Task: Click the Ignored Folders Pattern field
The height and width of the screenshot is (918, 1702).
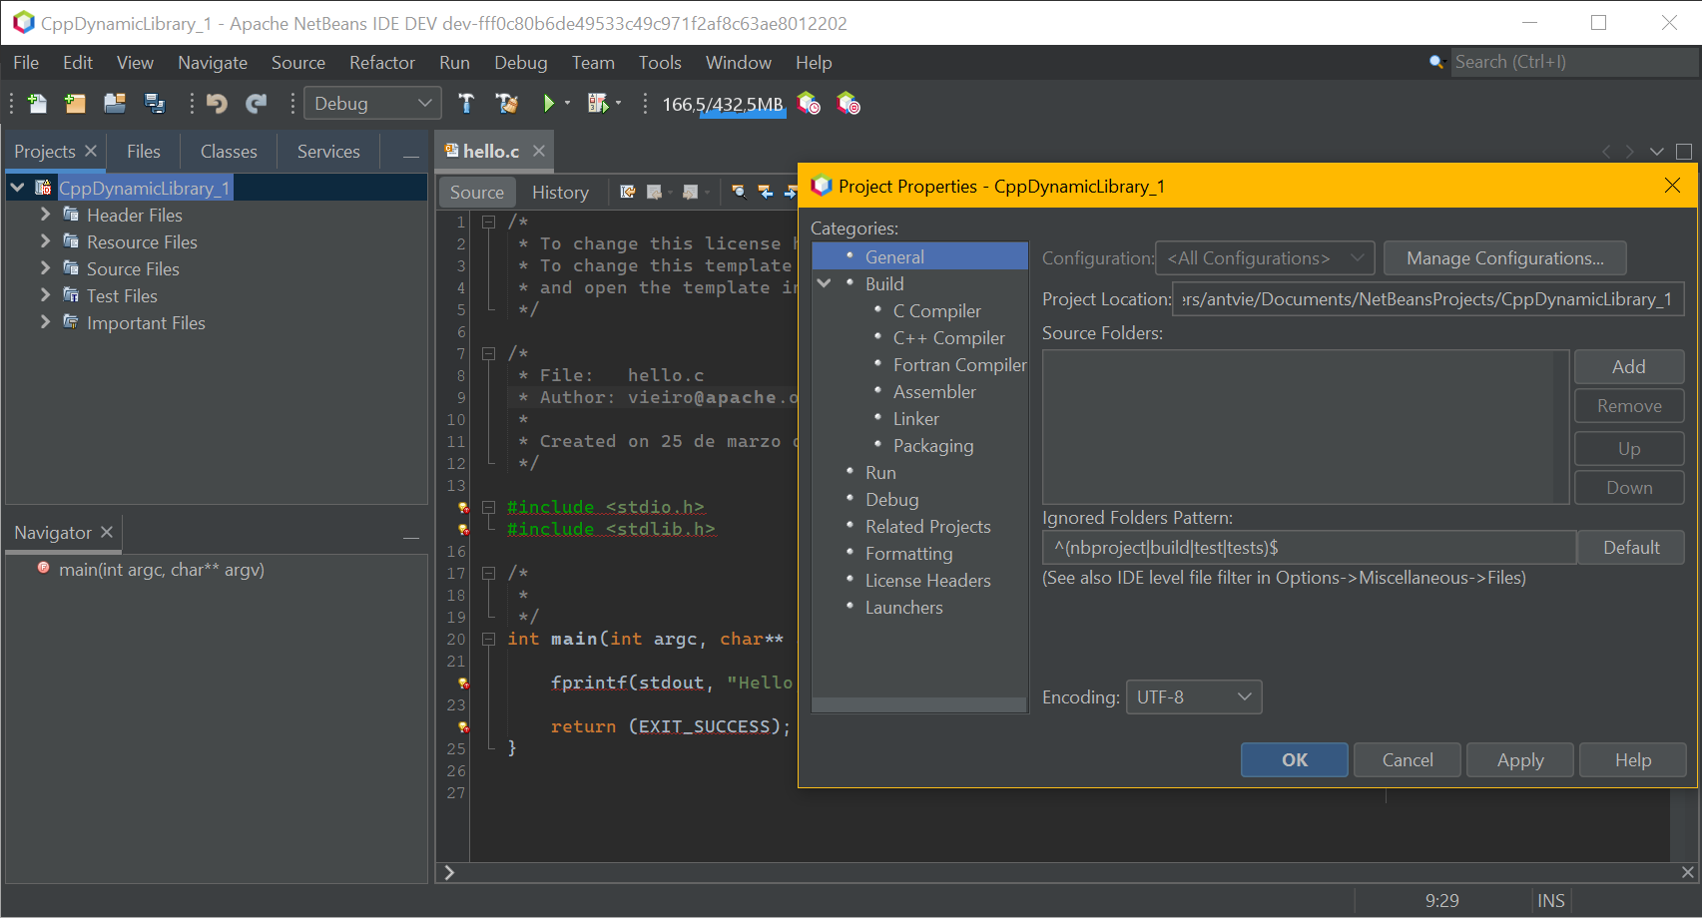Action: tap(1308, 548)
